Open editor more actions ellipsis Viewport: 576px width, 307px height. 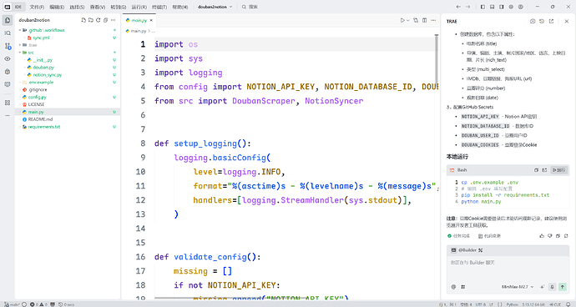pos(433,20)
